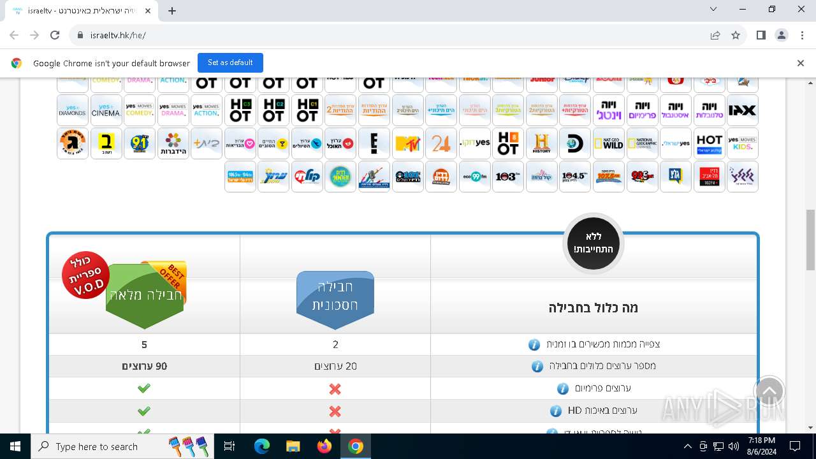
Task: Dismiss the default browser infobar
Action: click(801, 63)
